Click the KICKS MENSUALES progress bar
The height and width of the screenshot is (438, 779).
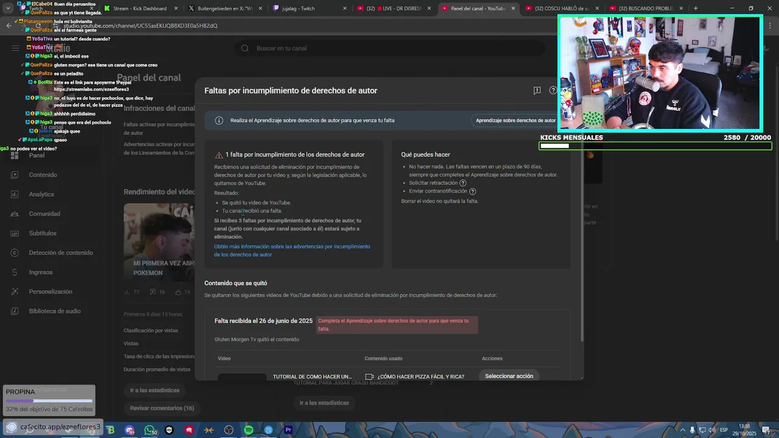point(655,146)
